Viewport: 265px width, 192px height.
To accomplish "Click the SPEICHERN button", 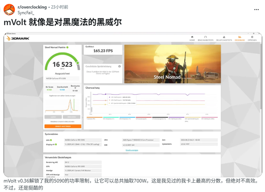I will [72, 117].
